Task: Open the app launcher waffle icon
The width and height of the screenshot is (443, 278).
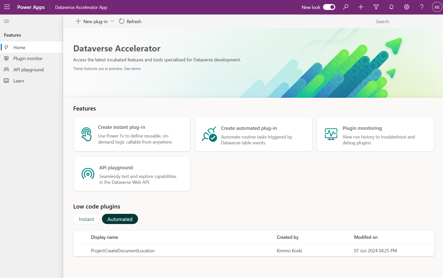Action: (x=7, y=7)
